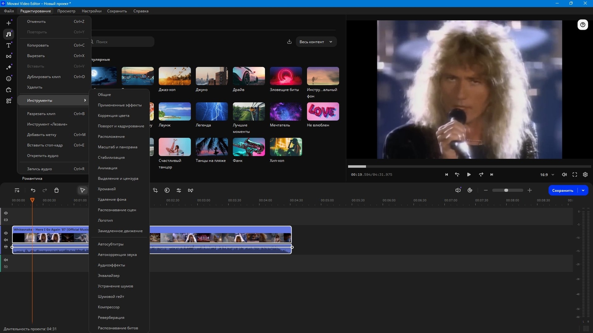Viewport: 593px width, 333px height.
Task: Select Коррекция цвета tool
Action: click(119, 116)
